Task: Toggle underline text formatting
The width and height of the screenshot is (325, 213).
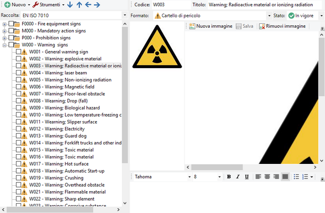Action: coord(247,177)
